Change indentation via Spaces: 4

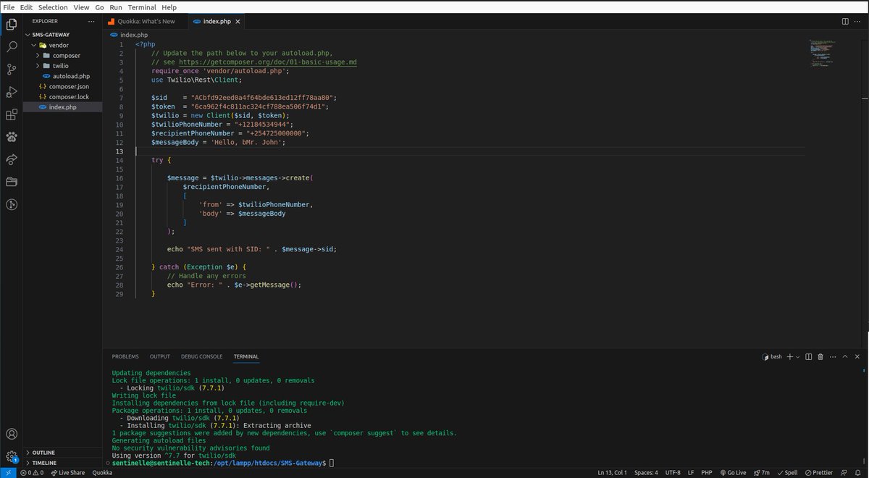click(646, 472)
